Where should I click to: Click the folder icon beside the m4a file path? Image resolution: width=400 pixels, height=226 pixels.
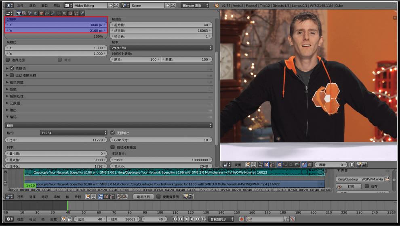tap(387, 179)
